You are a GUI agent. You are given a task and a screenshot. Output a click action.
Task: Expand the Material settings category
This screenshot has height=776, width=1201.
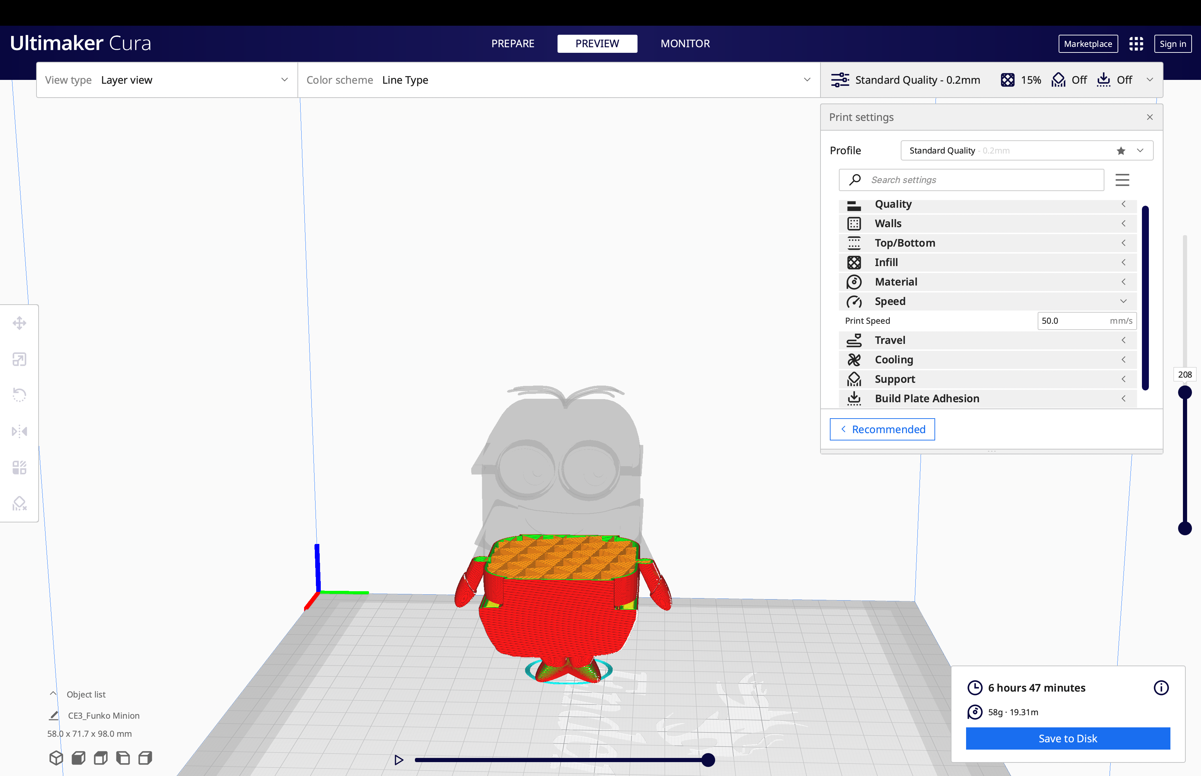coord(987,282)
